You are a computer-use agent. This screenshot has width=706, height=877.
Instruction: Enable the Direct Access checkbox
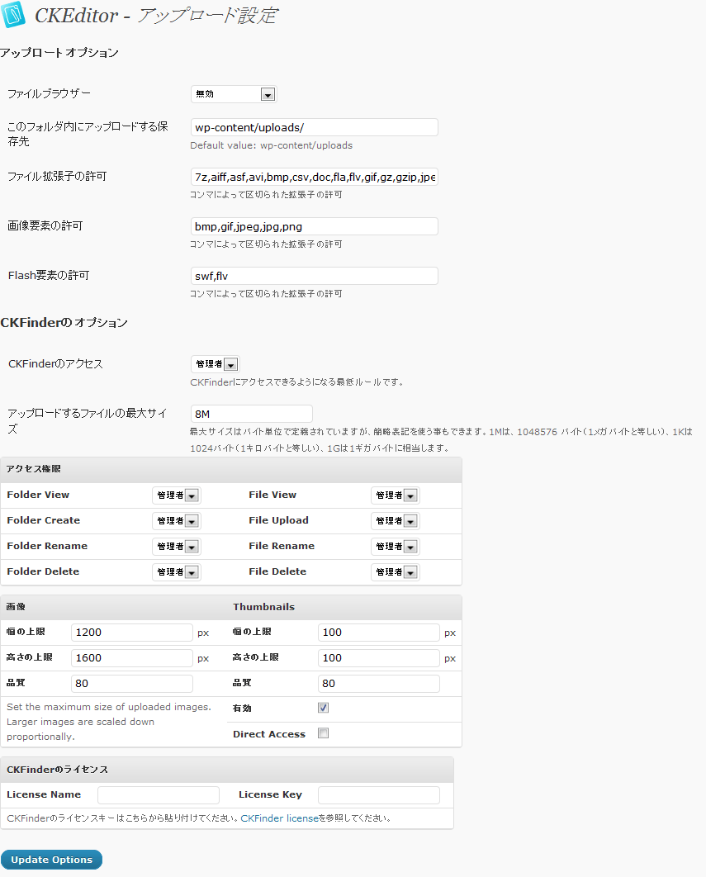(x=324, y=733)
